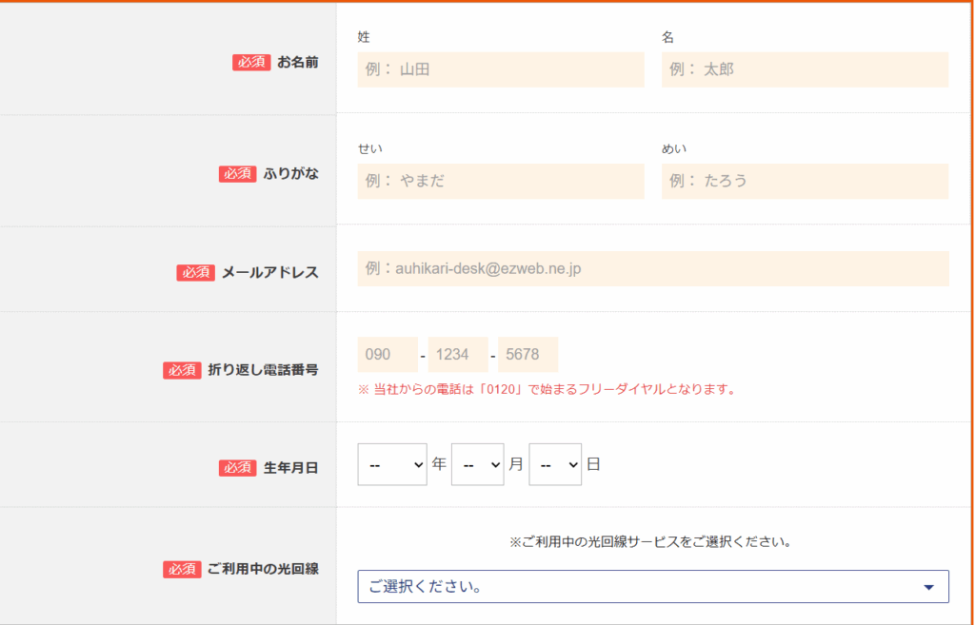
Task: Click the 必須 badge beside ふりがな
Action: point(237,174)
